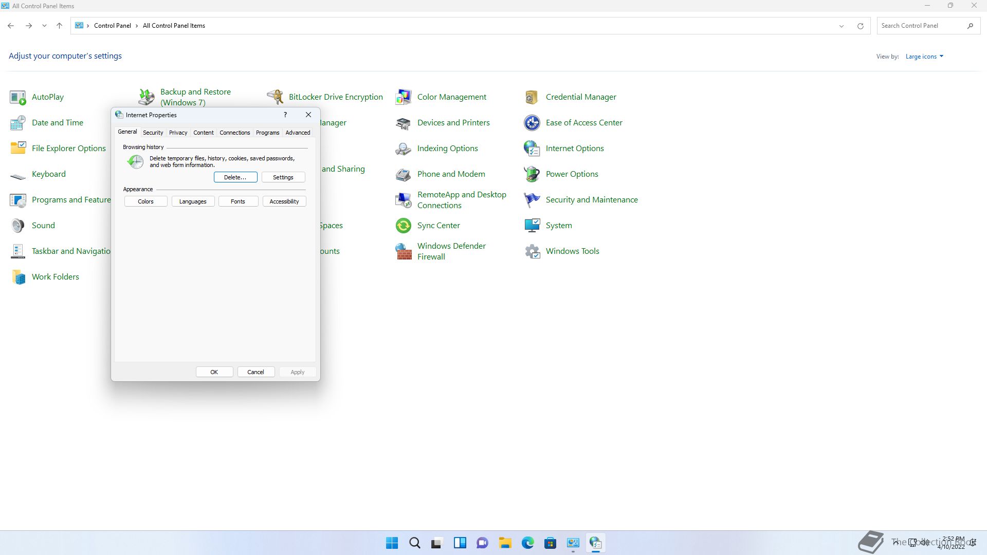Open the AutoPlay control panel icon

(x=18, y=97)
